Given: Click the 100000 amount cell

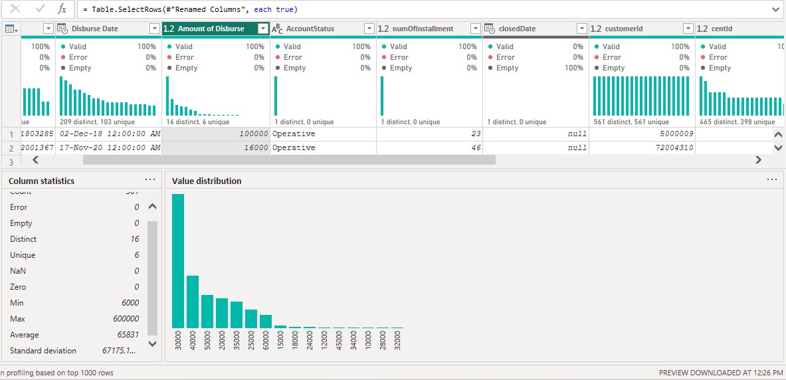Looking at the screenshot, I should pyautogui.click(x=216, y=134).
